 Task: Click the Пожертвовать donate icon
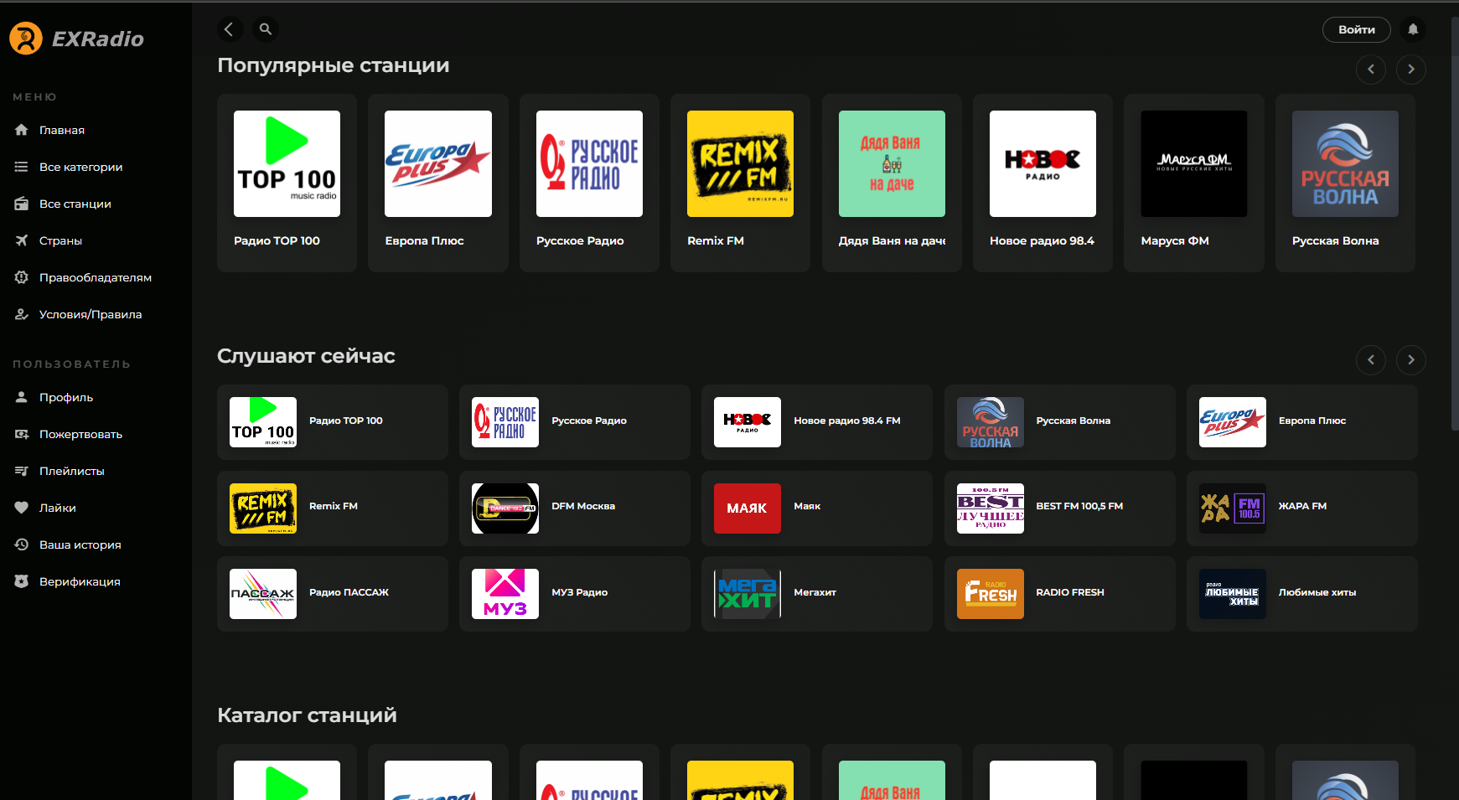pos(22,434)
